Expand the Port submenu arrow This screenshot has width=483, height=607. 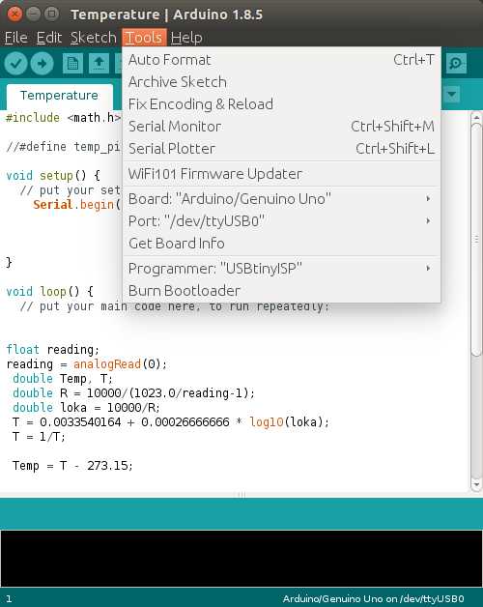428,220
